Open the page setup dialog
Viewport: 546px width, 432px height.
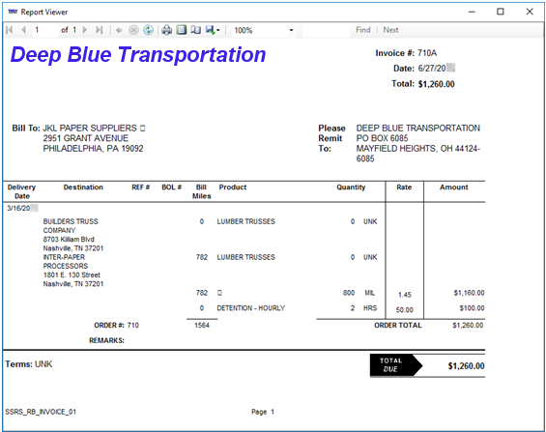pos(196,30)
